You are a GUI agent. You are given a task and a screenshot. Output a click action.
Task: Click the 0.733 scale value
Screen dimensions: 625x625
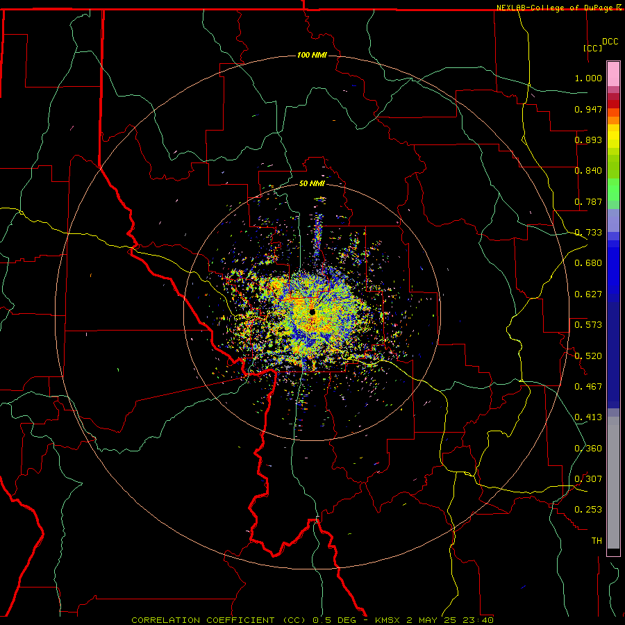pos(588,233)
